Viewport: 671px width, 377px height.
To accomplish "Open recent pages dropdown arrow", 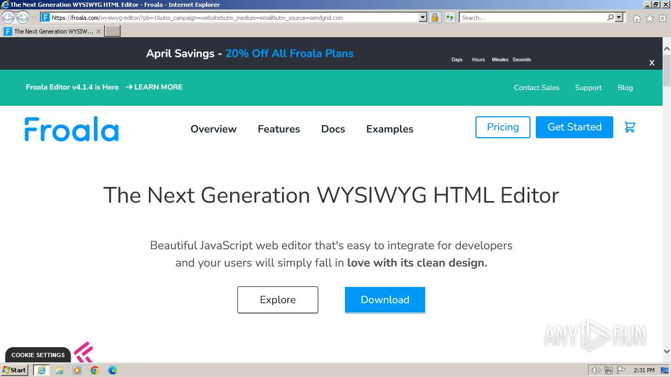I will pyautogui.click(x=34, y=18).
